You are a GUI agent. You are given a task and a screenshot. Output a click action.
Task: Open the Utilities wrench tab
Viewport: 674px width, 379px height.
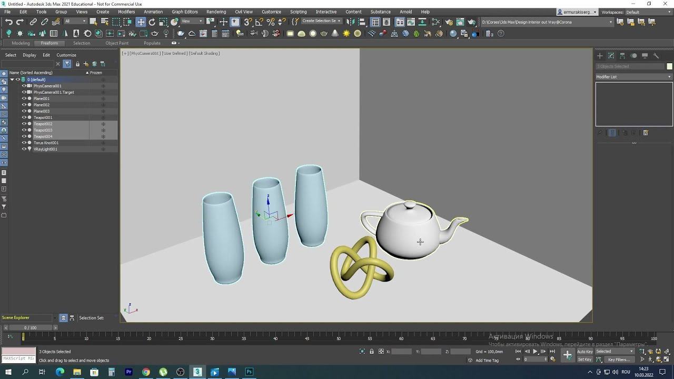[656, 55]
